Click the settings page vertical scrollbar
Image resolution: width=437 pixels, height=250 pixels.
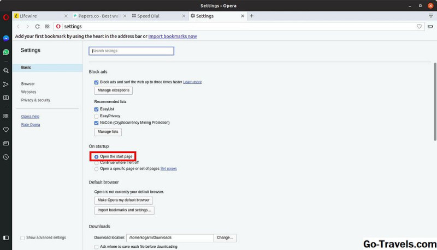(x=435, y=102)
